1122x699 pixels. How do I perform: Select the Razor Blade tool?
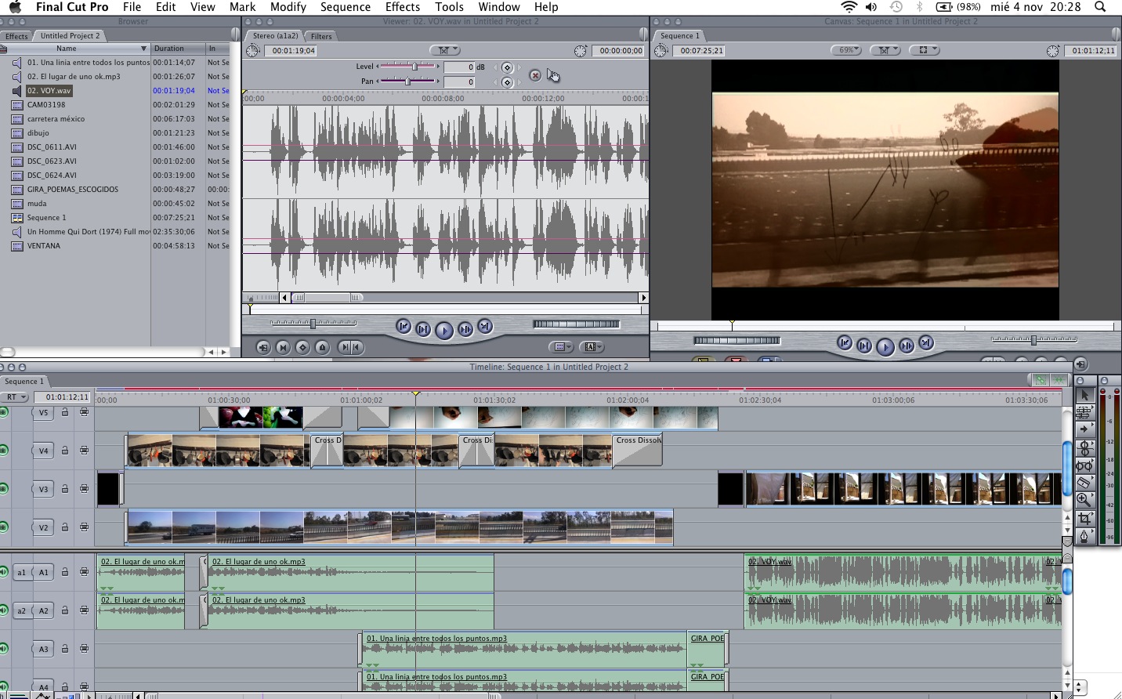tap(1084, 483)
